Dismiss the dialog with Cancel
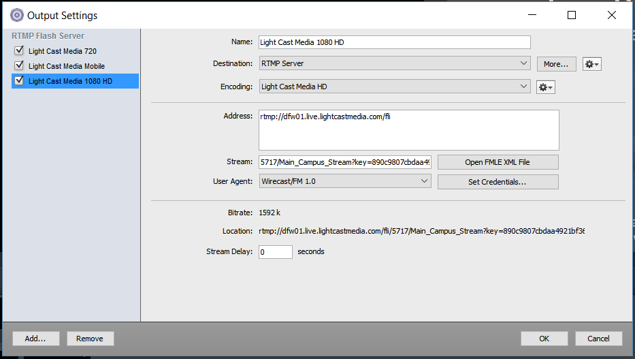 (598, 339)
